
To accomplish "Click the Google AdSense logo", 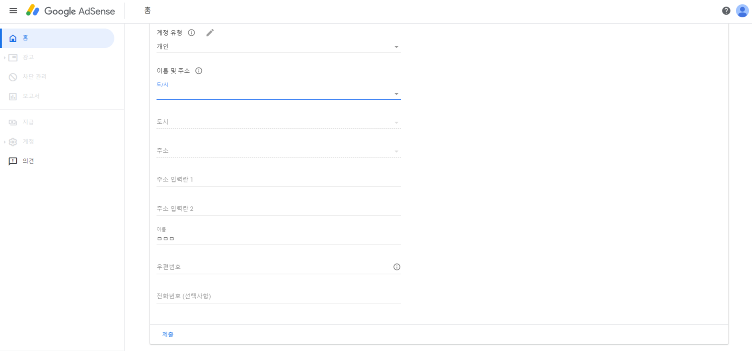I will (x=70, y=11).
